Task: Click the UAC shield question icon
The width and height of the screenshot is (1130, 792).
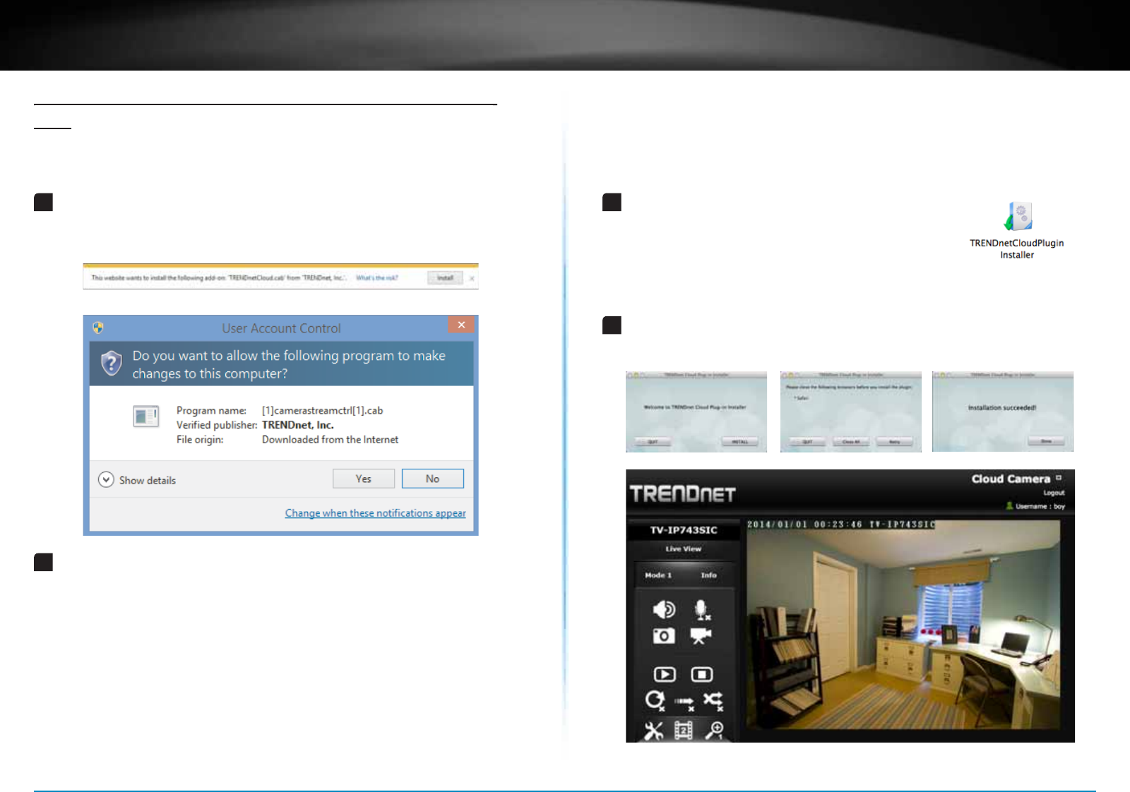Action: [x=112, y=364]
